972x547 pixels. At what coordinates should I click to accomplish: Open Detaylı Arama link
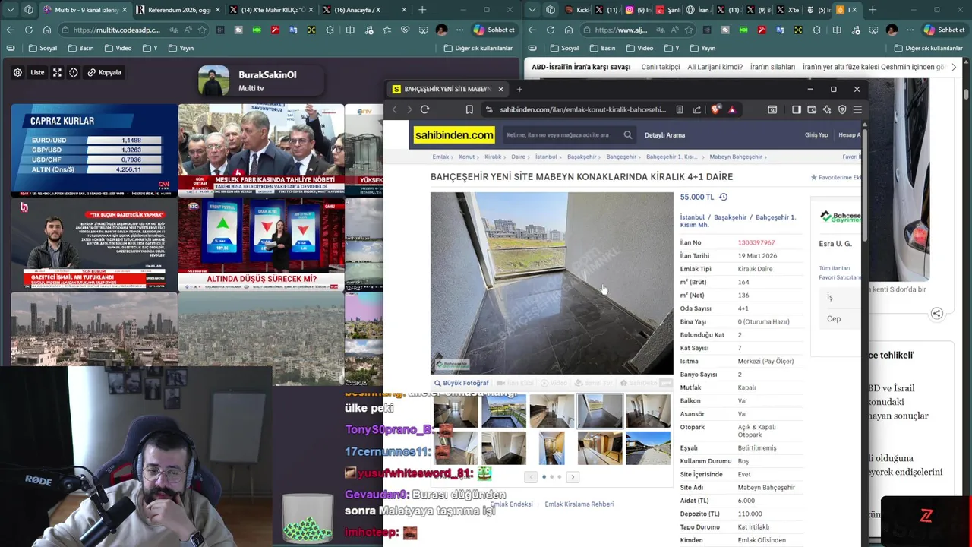(664, 135)
